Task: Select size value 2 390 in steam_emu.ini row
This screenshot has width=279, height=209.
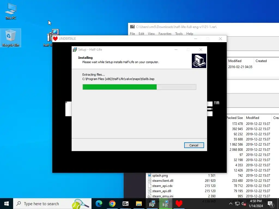Action: pos(212,196)
